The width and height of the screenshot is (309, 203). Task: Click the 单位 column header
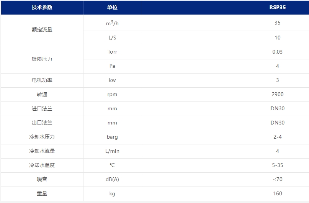pyautogui.click(x=112, y=7)
